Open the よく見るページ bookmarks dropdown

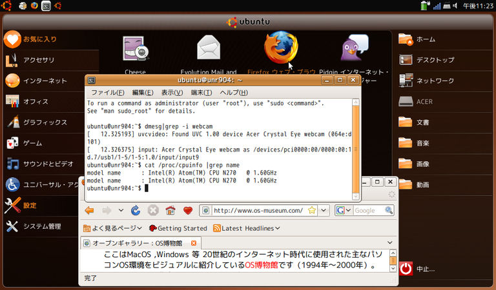point(112,228)
